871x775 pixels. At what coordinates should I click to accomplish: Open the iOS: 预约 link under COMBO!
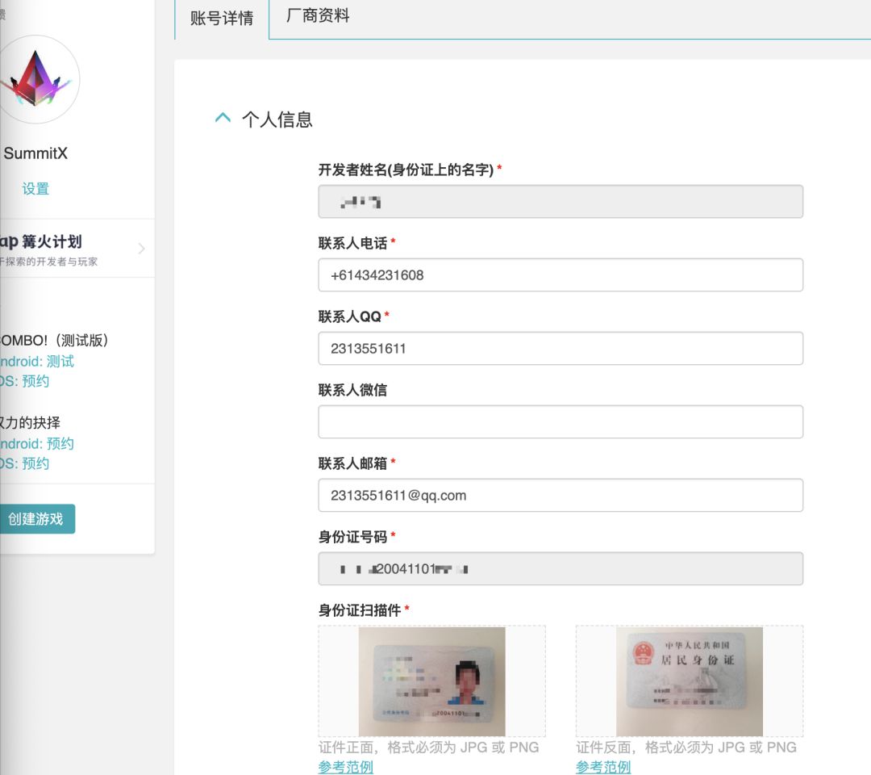coord(24,381)
